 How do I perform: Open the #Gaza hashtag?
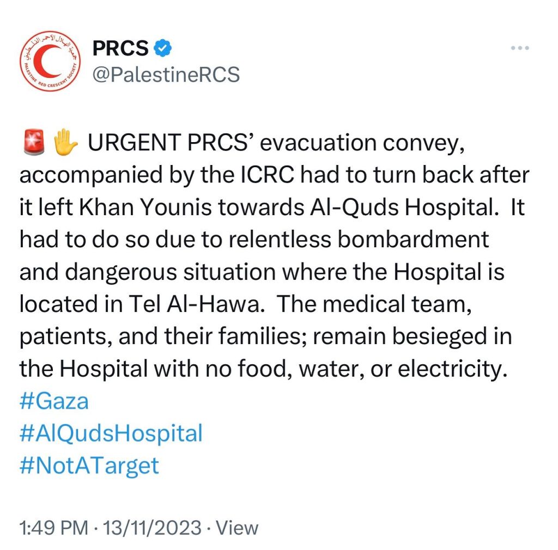point(54,401)
